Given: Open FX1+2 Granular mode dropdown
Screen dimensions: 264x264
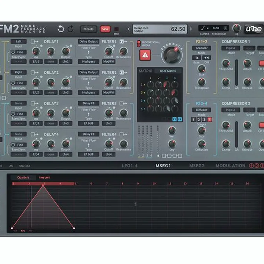Looking at the screenshot, I should click(x=201, y=48).
